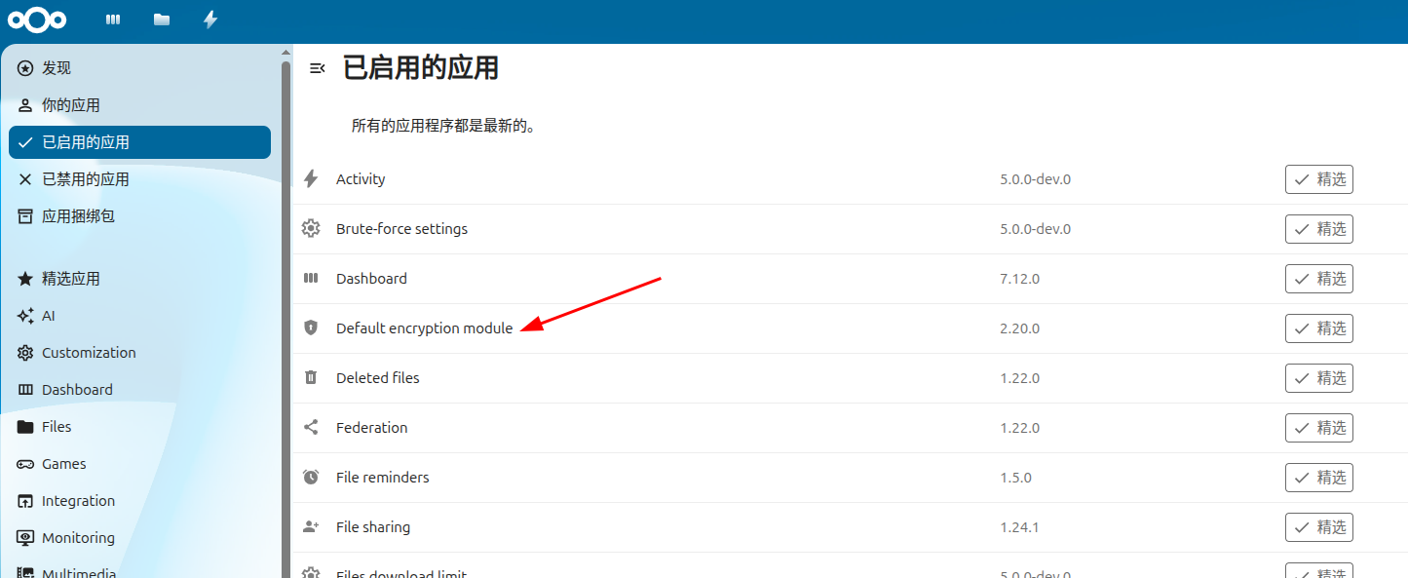The width and height of the screenshot is (1408, 578).
Task: Click the Deleted files trash icon
Action: [x=311, y=378]
